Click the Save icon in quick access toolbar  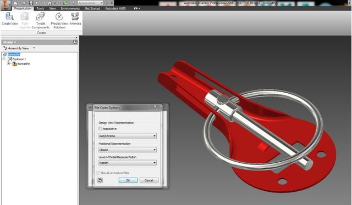(x=31, y=3)
